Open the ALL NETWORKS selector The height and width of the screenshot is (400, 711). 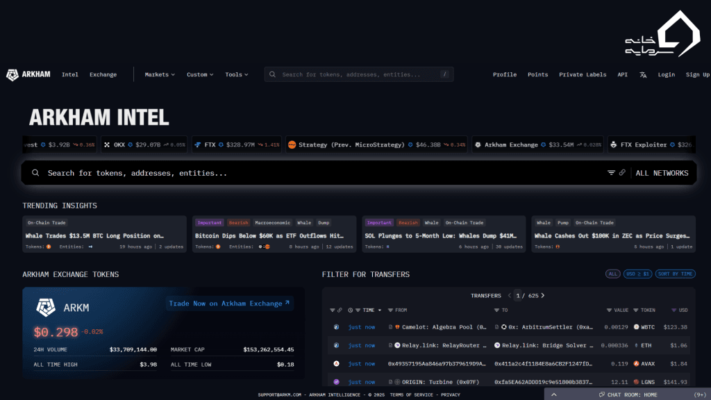coord(662,173)
